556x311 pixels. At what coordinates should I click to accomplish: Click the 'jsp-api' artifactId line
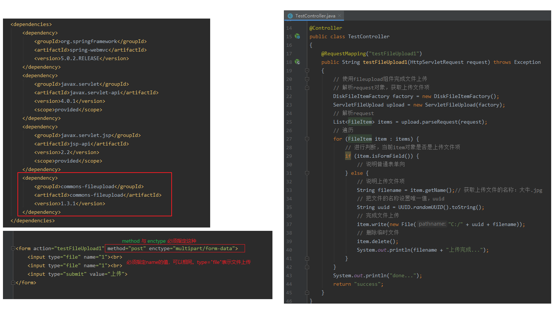(x=82, y=144)
